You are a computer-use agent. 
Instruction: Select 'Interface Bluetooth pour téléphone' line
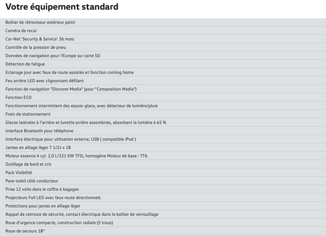pyautogui.click(x=165, y=131)
